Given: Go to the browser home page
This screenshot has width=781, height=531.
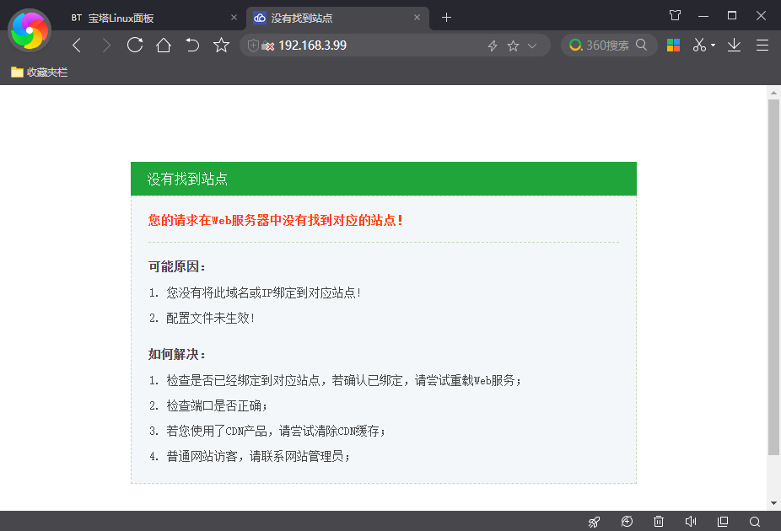Looking at the screenshot, I should point(164,46).
